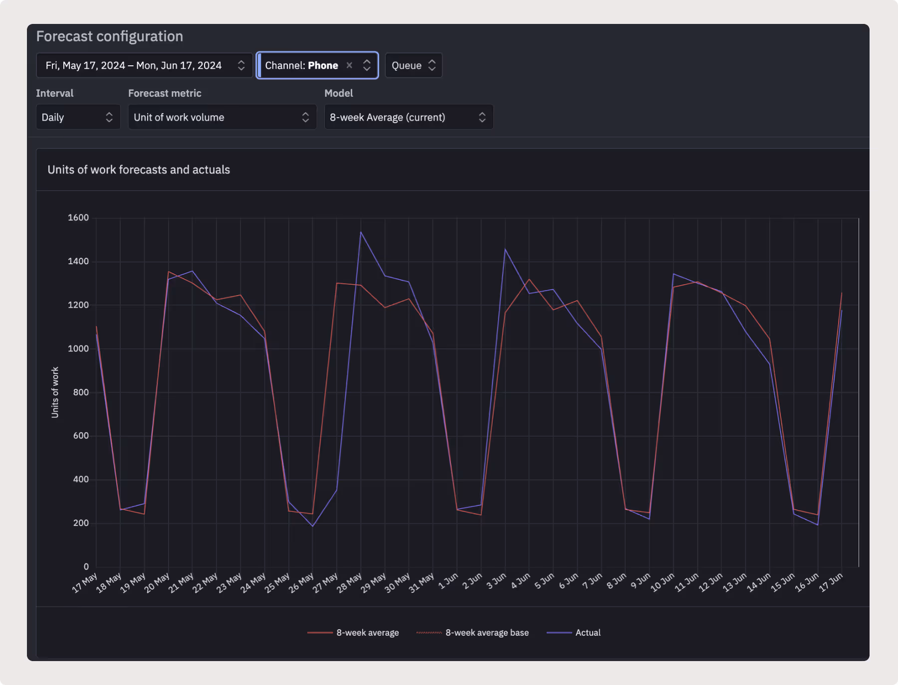Expand the Channel chevron arrows
898x685 pixels.
(367, 65)
